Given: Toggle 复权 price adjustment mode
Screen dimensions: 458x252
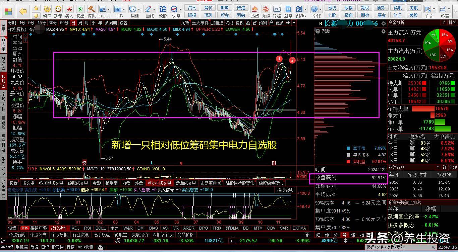Looking at the screenshot, I should (x=239, y=23).
